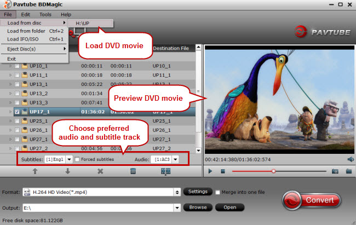Click the Pavtube BDMagic title bar icon
The image size is (356, 225).
pos(8,4)
